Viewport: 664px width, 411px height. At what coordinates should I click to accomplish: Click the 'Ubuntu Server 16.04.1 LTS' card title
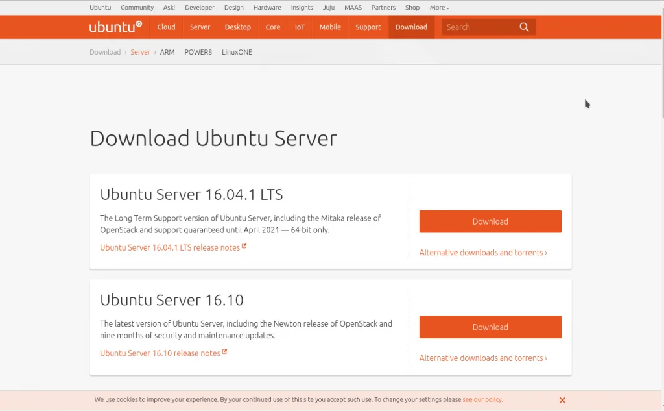(x=191, y=194)
